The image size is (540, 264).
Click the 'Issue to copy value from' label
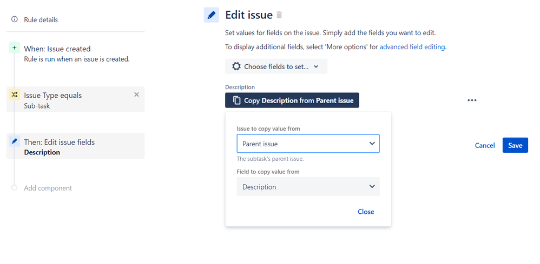(x=268, y=128)
